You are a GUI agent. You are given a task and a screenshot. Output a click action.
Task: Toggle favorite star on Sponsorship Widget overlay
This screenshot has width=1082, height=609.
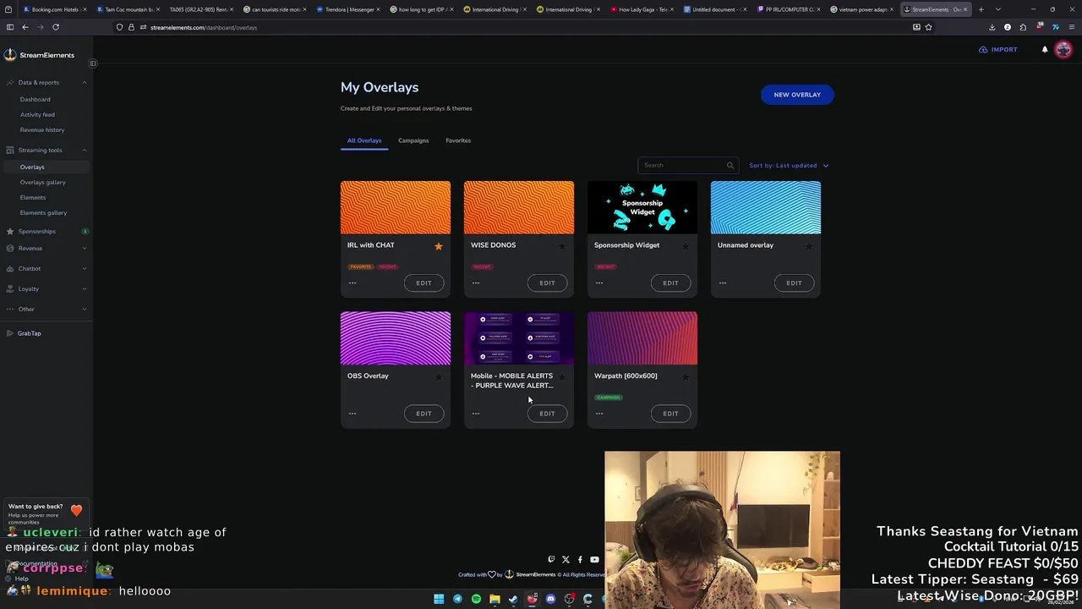[685, 246]
